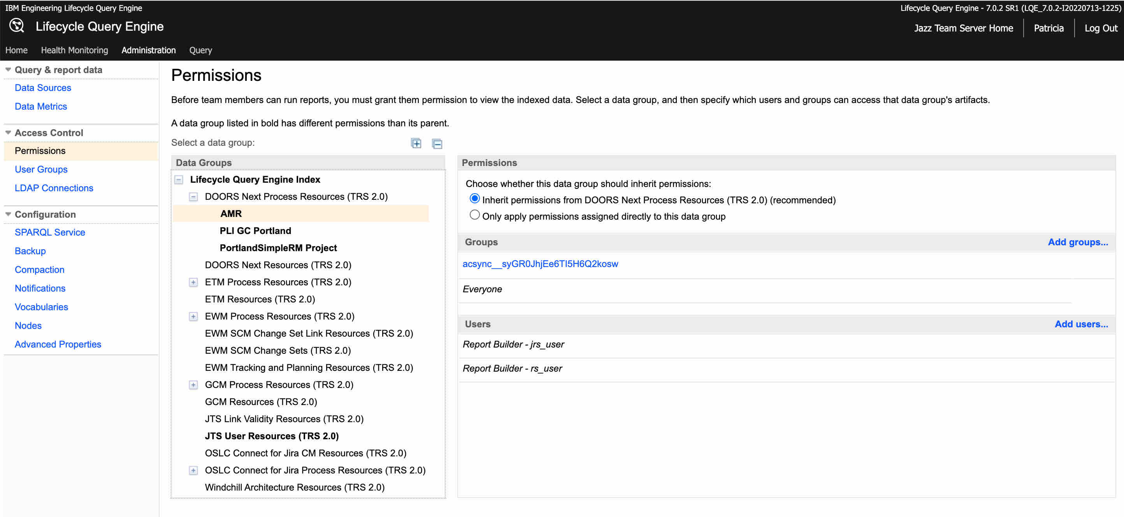1124x517 pixels.
Task: Select Inherit permissions radio button
Action: 474,199
